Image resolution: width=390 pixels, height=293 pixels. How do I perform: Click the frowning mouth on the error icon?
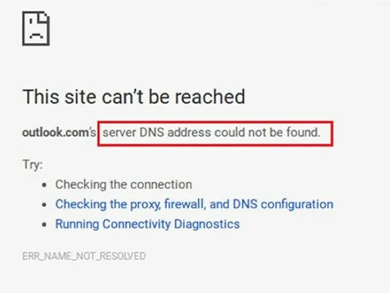[x=36, y=36]
